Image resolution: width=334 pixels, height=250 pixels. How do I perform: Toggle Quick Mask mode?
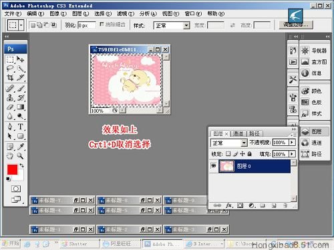click(16, 189)
